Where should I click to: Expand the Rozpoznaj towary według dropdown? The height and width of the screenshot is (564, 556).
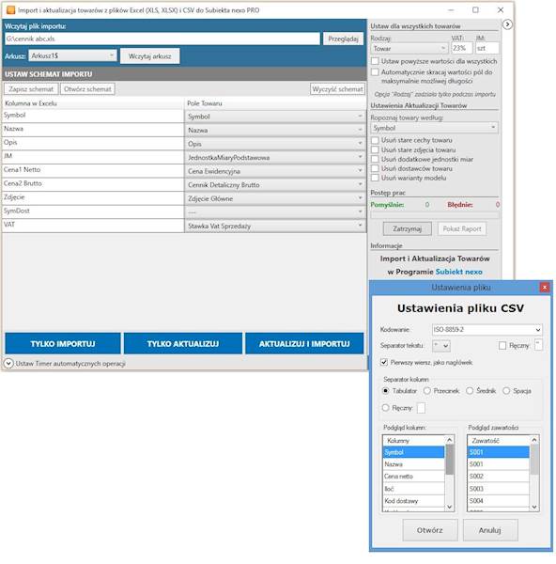click(434, 128)
